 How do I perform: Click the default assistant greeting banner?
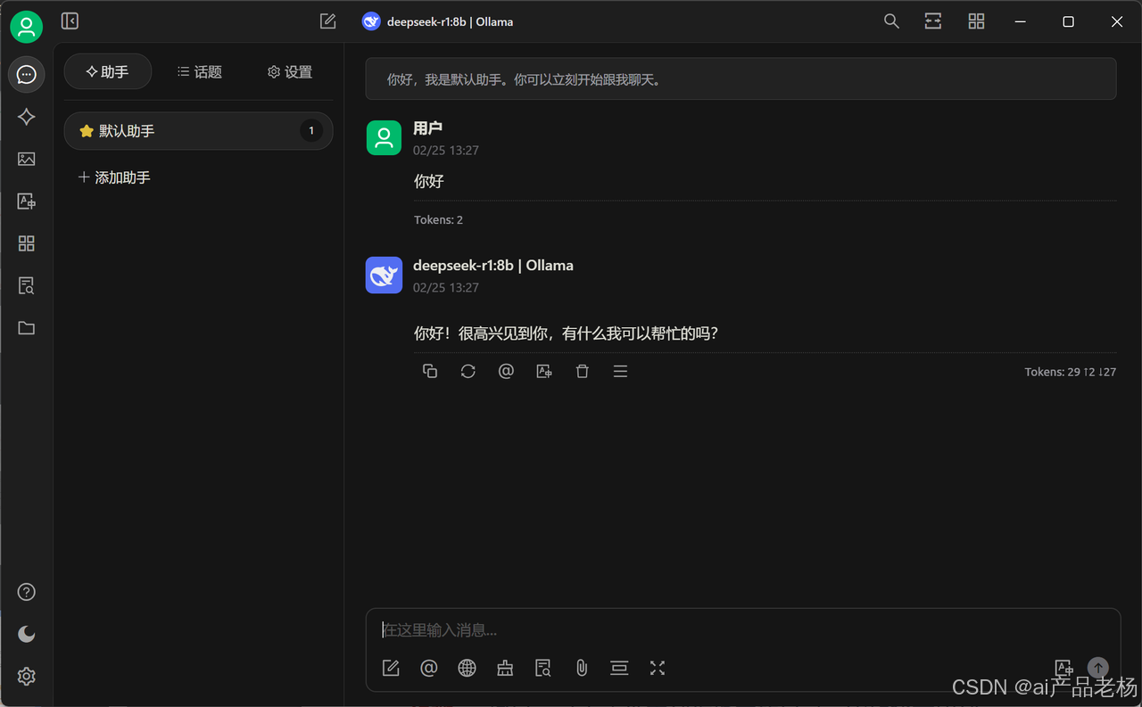(741, 79)
